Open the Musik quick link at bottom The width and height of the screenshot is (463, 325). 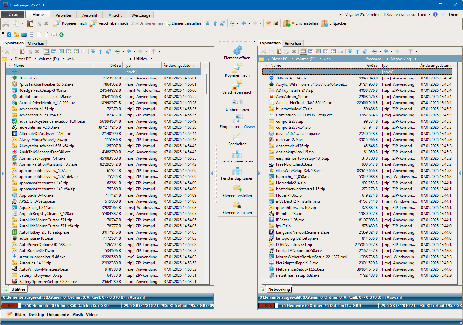click(x=77, y=315)
